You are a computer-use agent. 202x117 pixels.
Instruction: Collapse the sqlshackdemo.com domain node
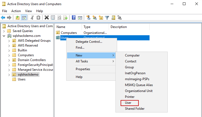click(4, 36)
